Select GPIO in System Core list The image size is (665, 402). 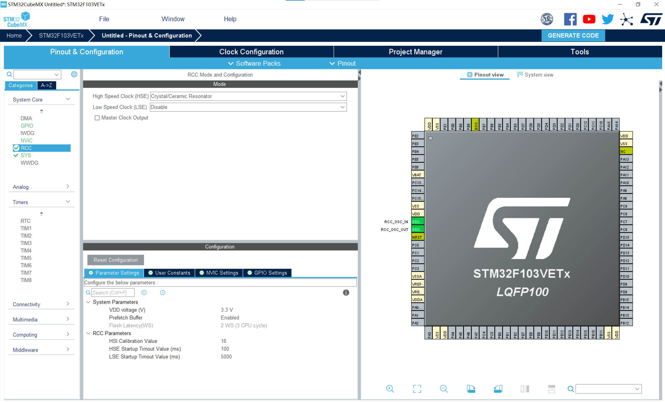(27, 126)
